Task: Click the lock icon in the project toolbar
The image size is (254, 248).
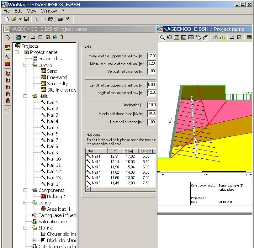Action: tap(55, 37)
